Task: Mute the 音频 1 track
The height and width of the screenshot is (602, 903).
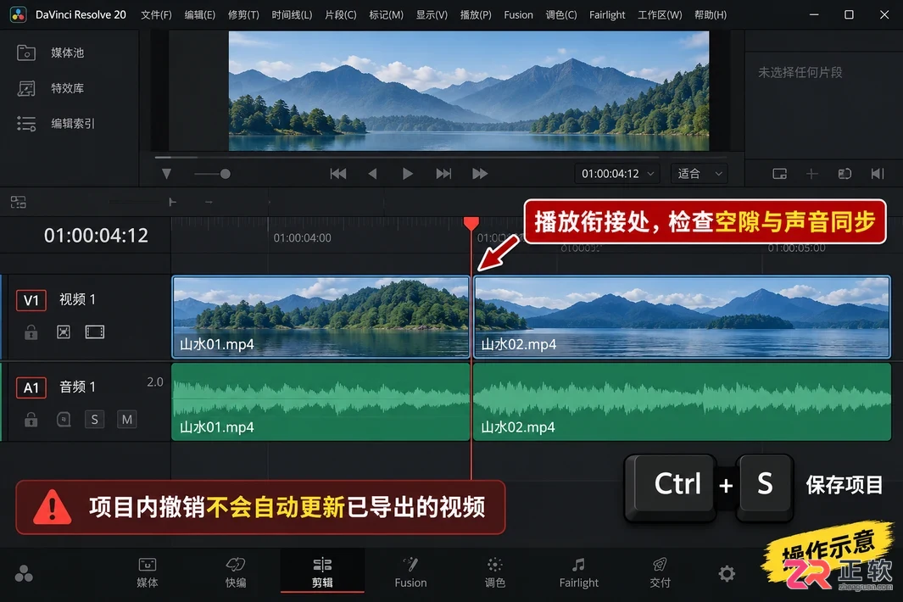Action: (x=126, y=420)
